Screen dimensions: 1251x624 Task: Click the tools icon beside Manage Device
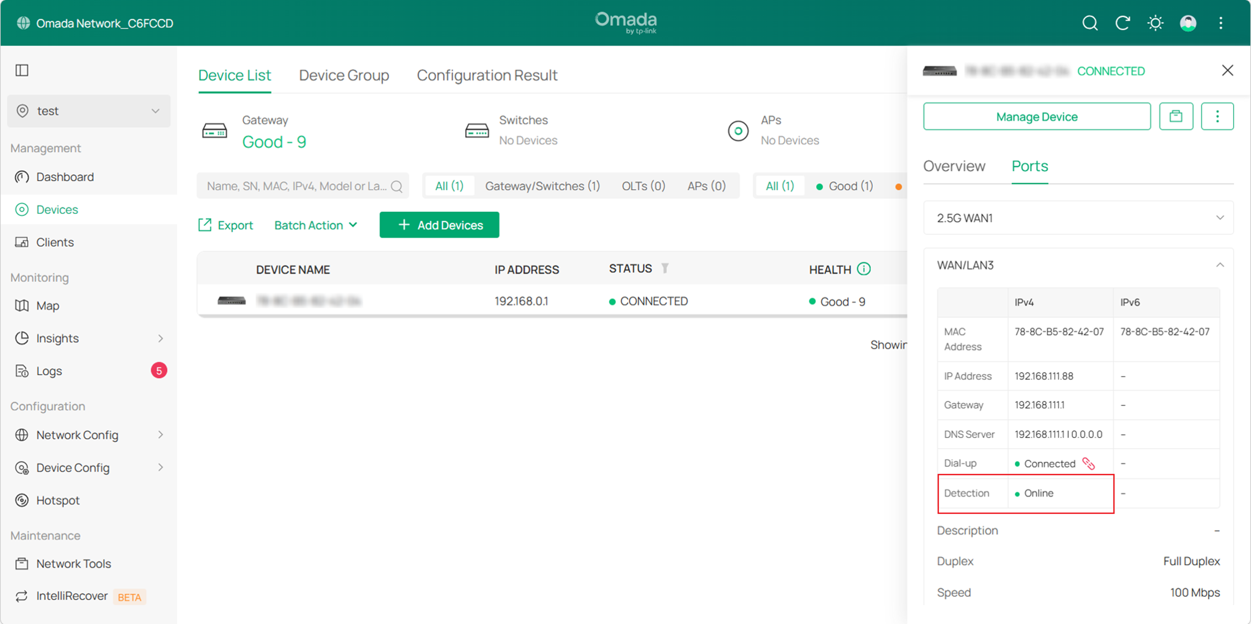tap(1176, 117)
